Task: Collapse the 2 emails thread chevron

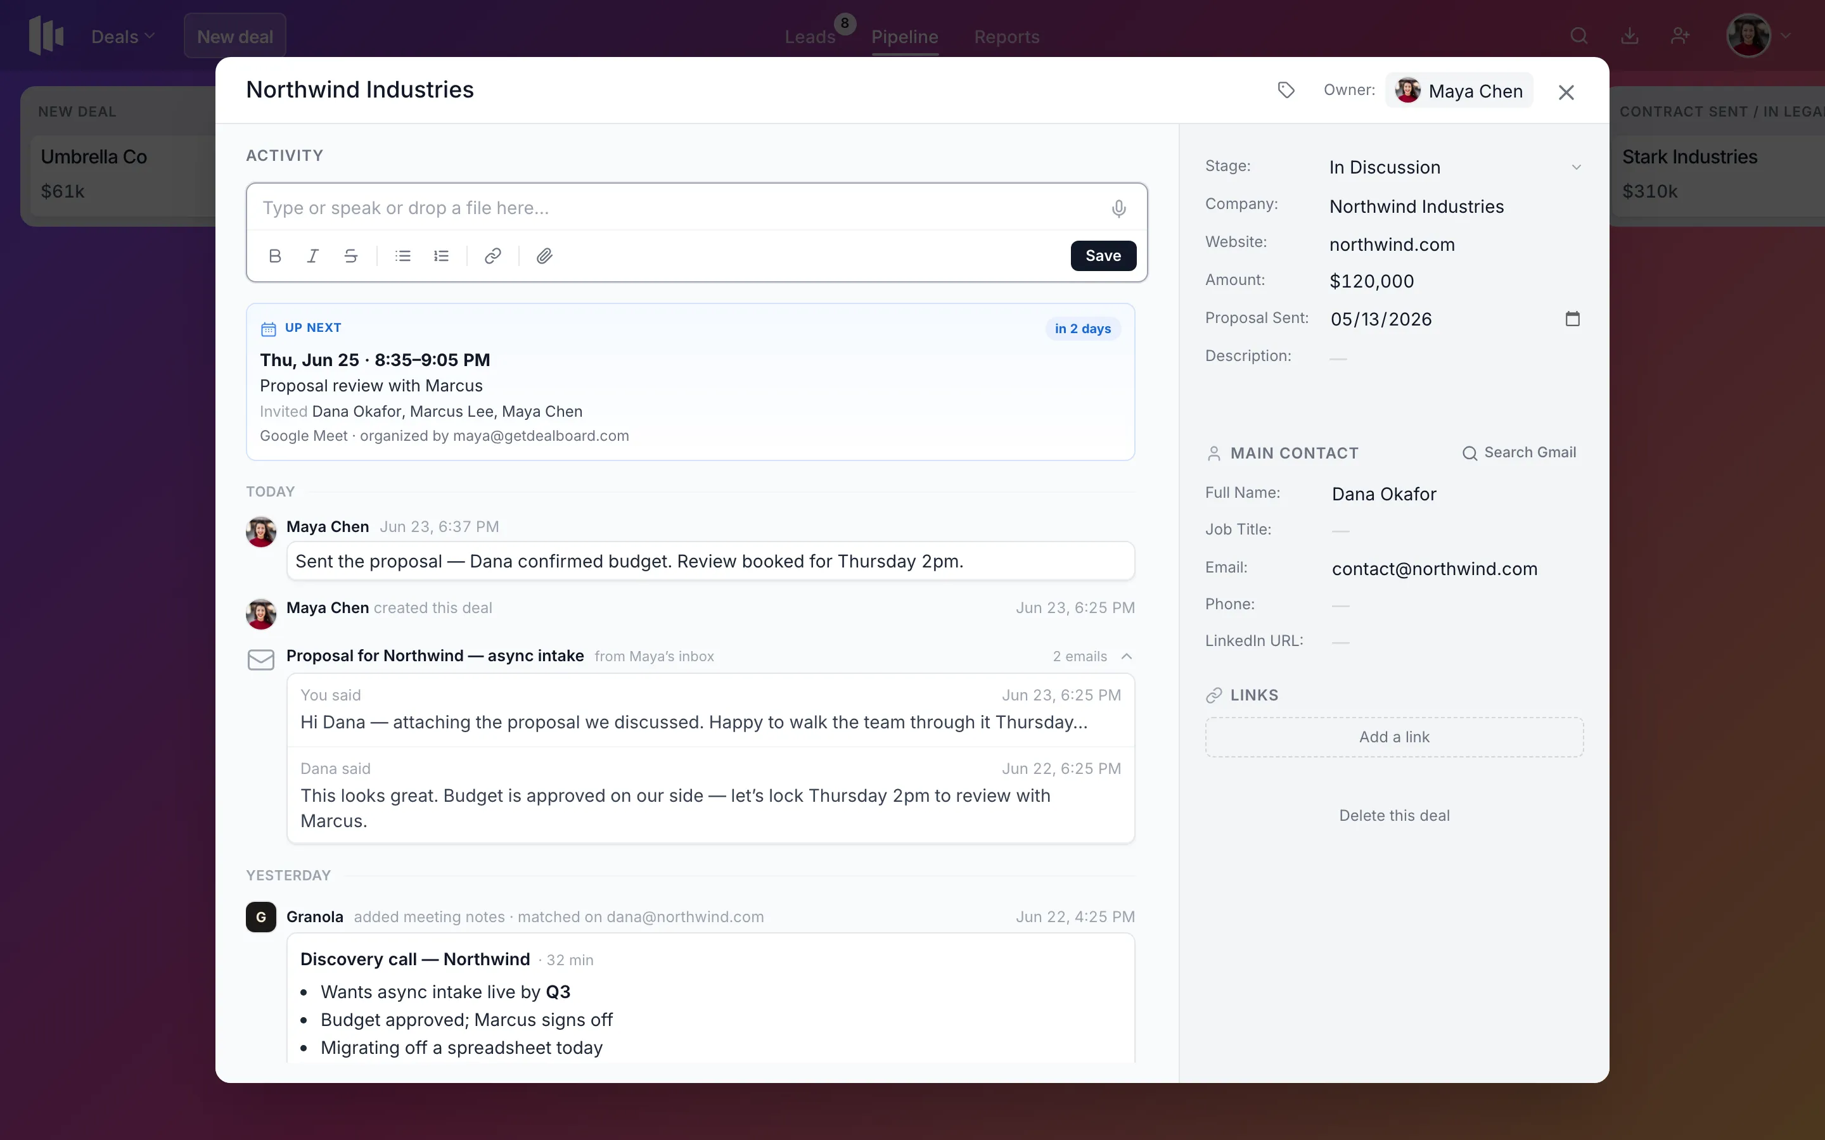Action: click(1127, 657)
